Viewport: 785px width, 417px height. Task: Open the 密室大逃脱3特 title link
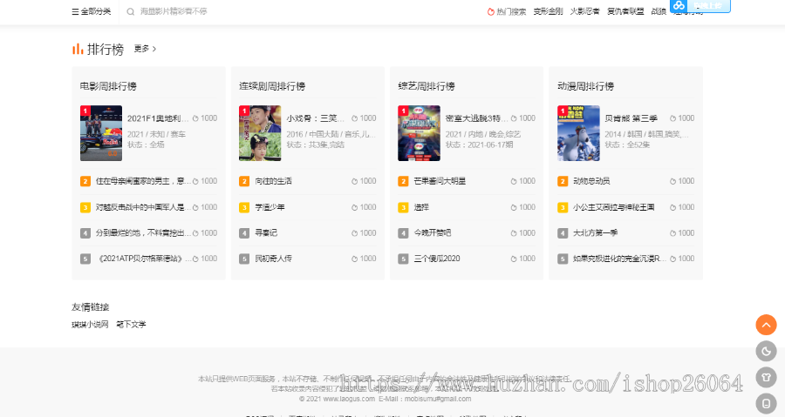(x=476, y=118)
